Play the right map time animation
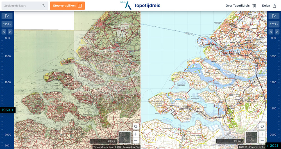The height and width of the screenshot is (149, 281). pos(274,16)
